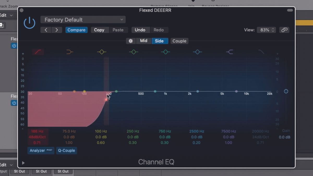This screenshot has width=313, height=176.
Task: Select the red high-pass filter band icon
Action: coord(38,52)
